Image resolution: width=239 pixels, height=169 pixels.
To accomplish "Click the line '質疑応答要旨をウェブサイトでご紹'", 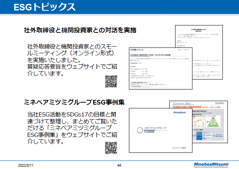I will pos(72,67).
